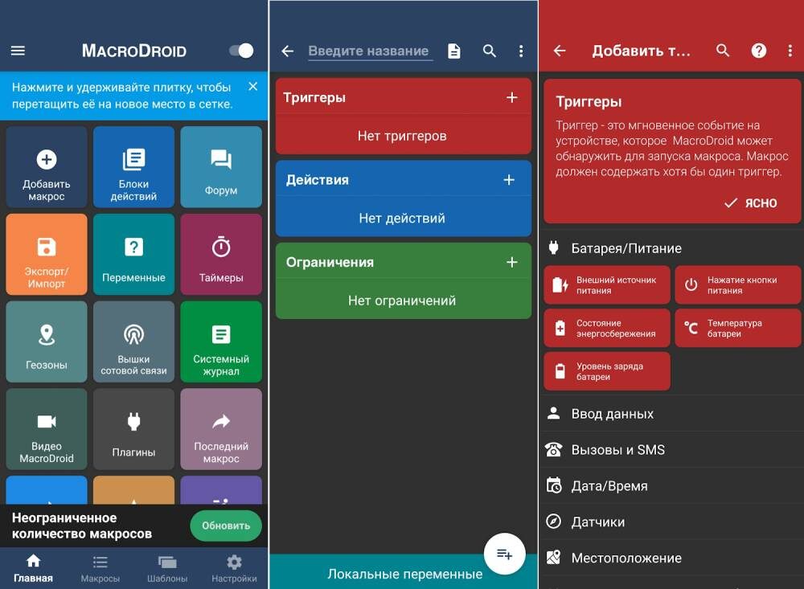Open the Геозоны tile
Image resolution: width=804 pixels, height=589 pixels.
pyautogui.click(x=47, y=342)
